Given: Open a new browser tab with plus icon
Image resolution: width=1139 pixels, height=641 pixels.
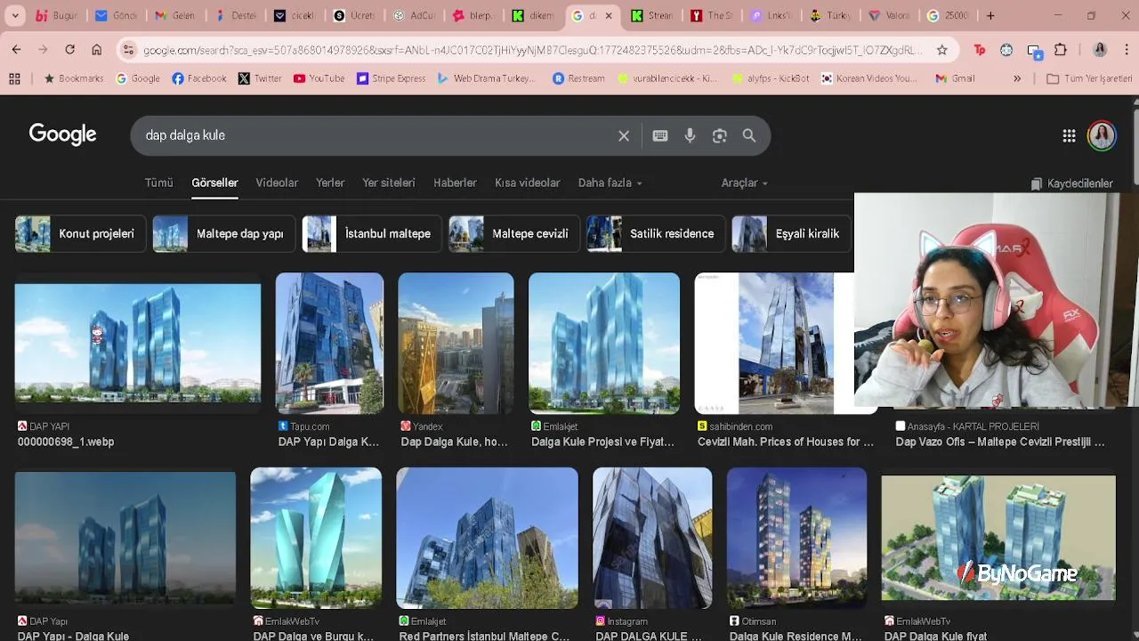Looking at the screenshot, I should pos(990,15).
